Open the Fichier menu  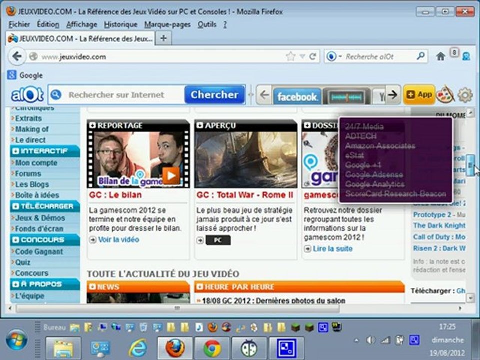(19, 24)
